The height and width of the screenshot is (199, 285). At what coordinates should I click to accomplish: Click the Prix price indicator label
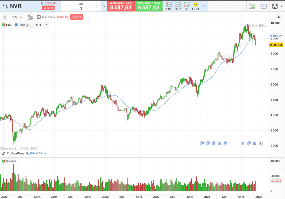pyautogui.click(x=7, y=25)
